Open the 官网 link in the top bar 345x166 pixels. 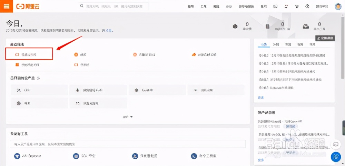click(264, 6)
